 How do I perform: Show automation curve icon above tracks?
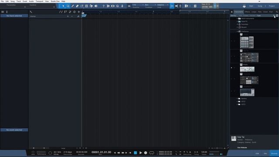(61, 12)
